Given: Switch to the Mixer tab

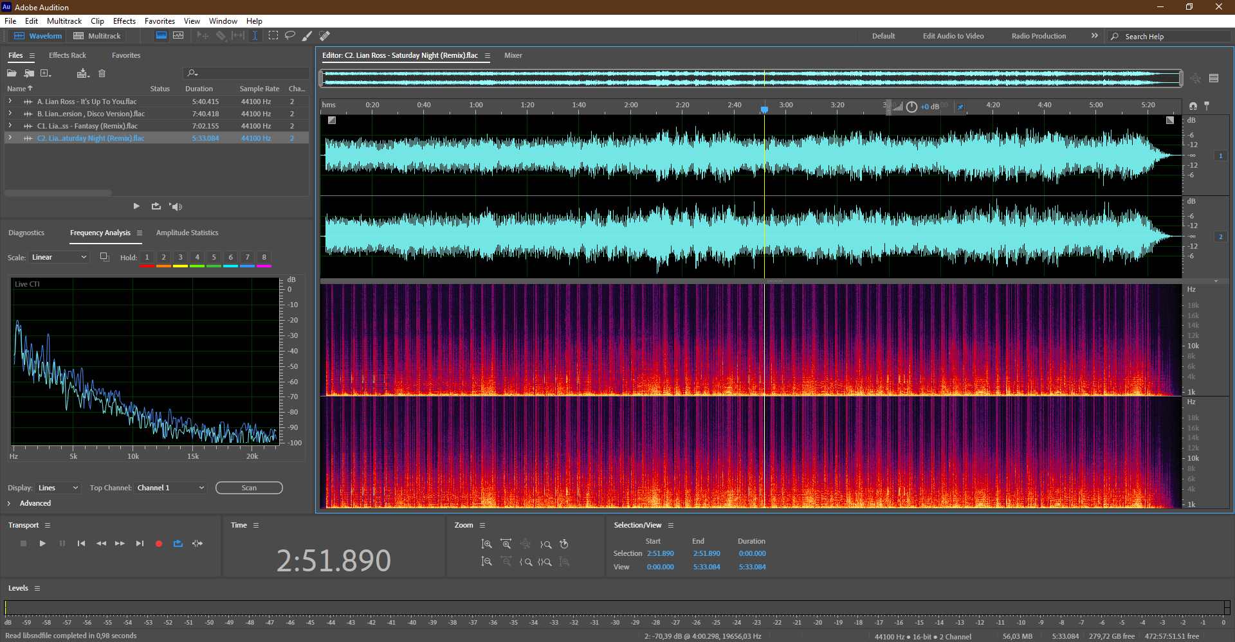Looking at the screenshot, I should click(x=513, y=55).
